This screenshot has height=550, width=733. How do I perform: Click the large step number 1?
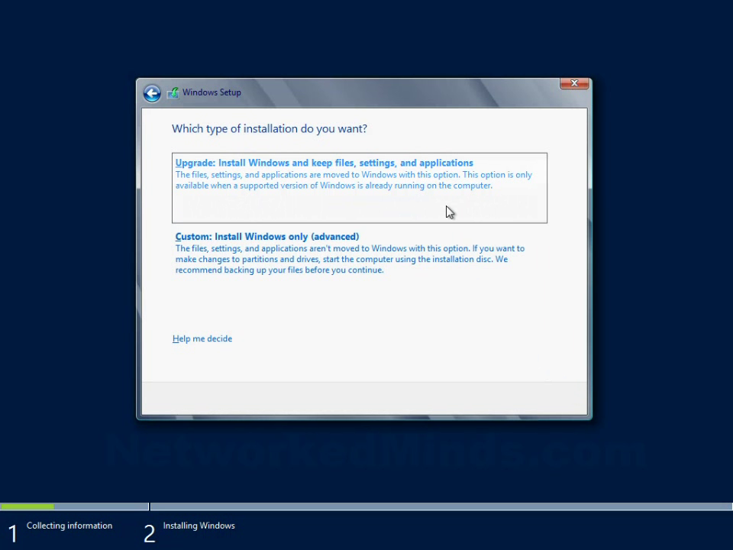click(13, 534)
